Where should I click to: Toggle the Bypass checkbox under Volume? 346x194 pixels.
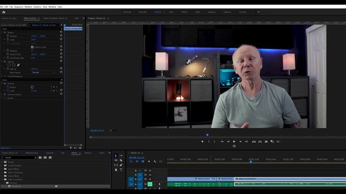[x=32, y=87]
